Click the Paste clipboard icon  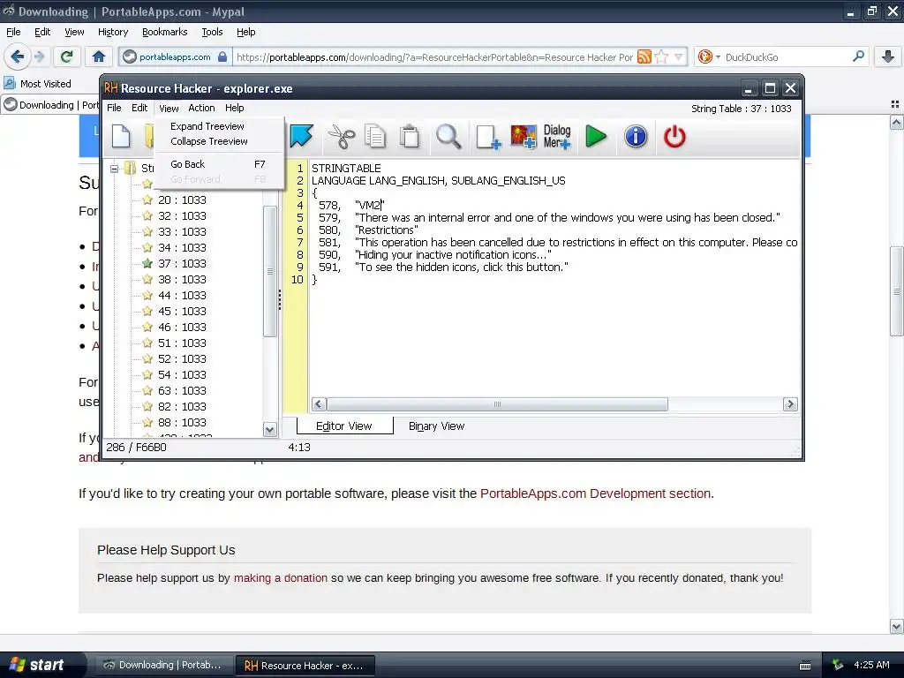pos(410,137)
